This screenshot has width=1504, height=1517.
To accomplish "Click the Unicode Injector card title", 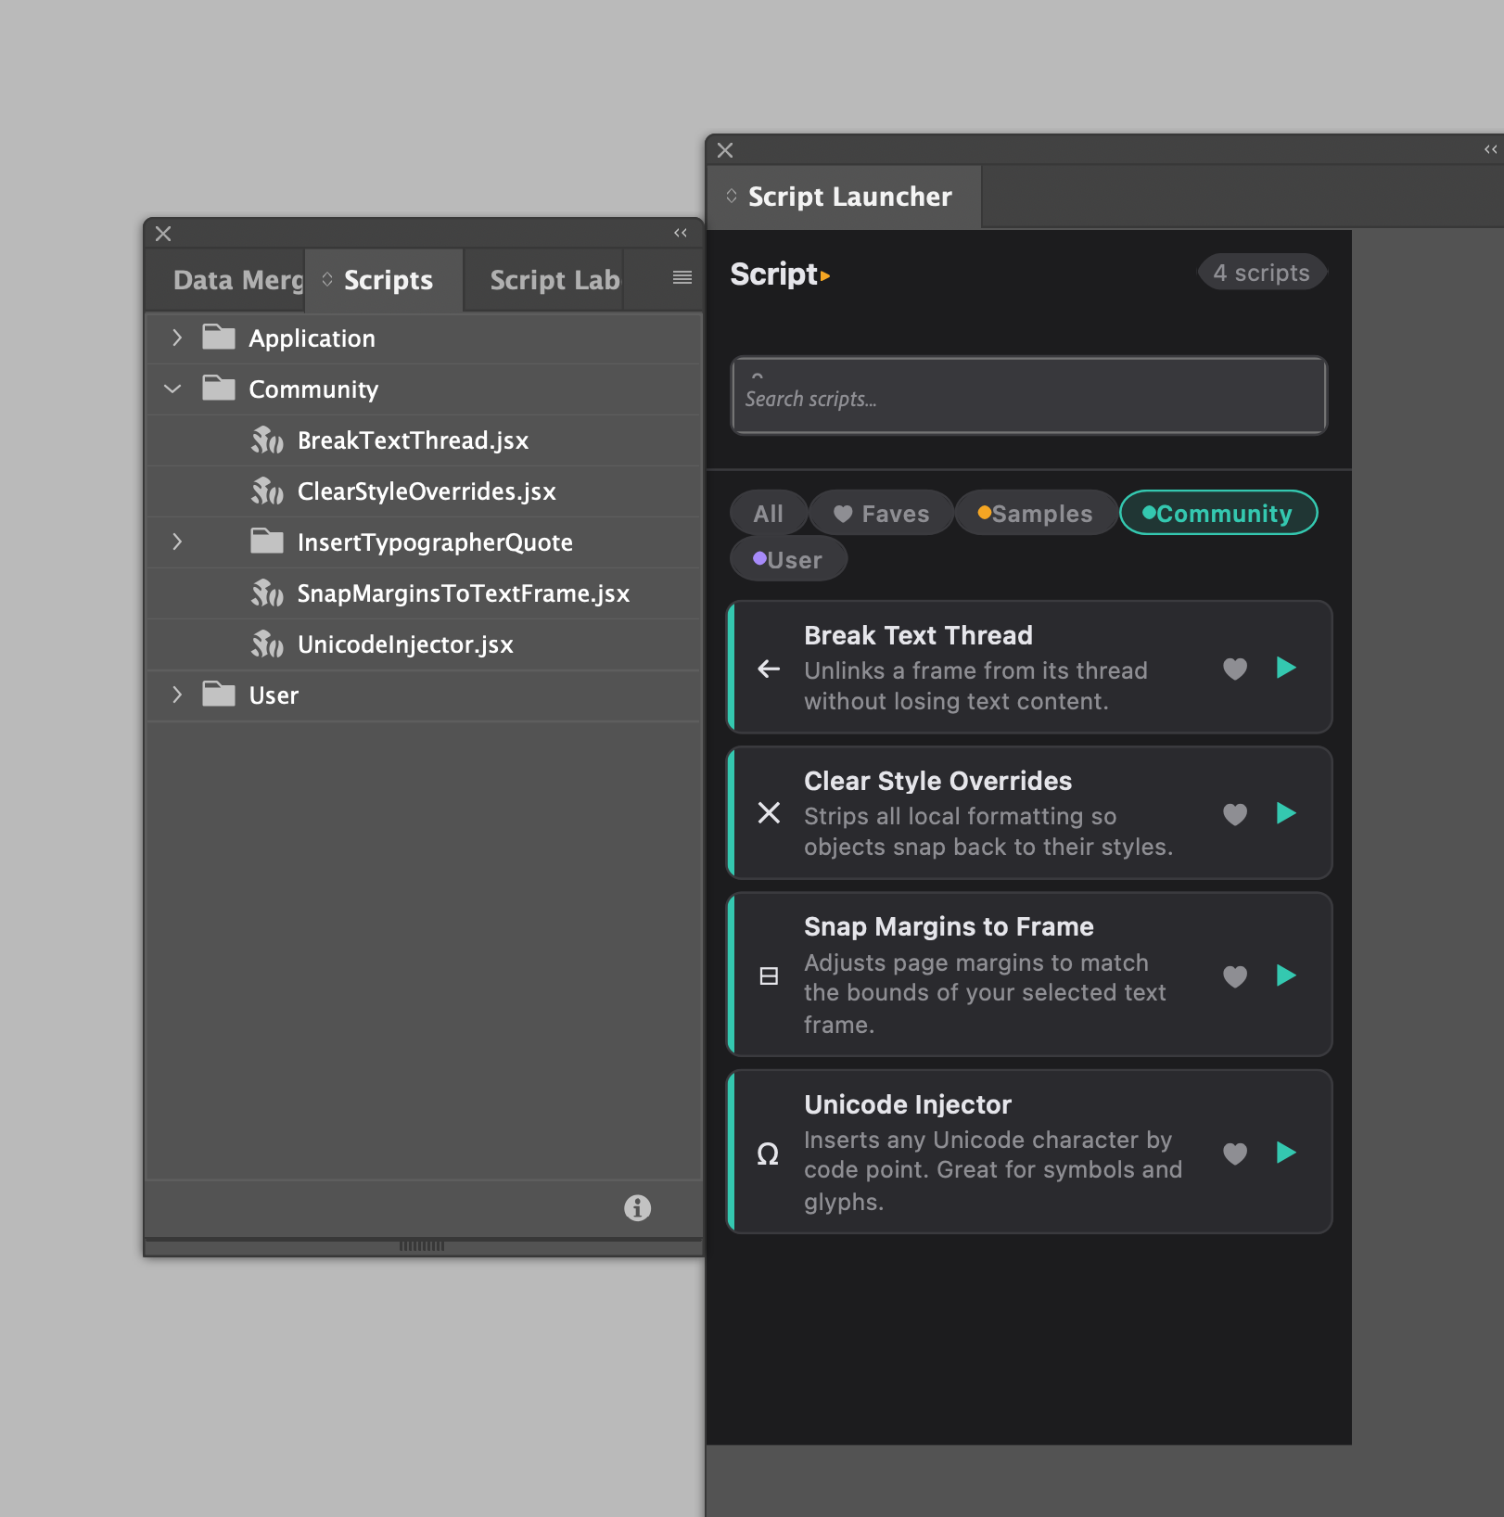I will point(908,1104).
